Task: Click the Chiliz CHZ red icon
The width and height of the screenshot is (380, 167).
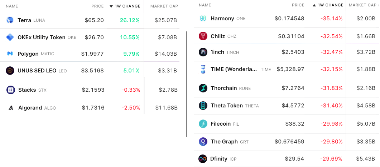Action: 203,36
